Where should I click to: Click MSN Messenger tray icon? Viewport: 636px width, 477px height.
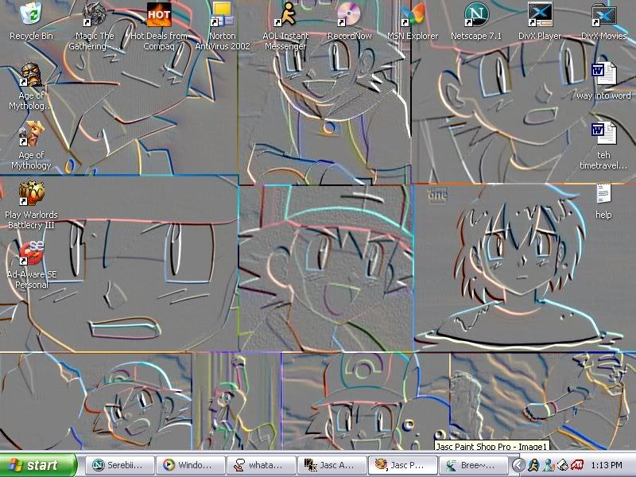549,465
